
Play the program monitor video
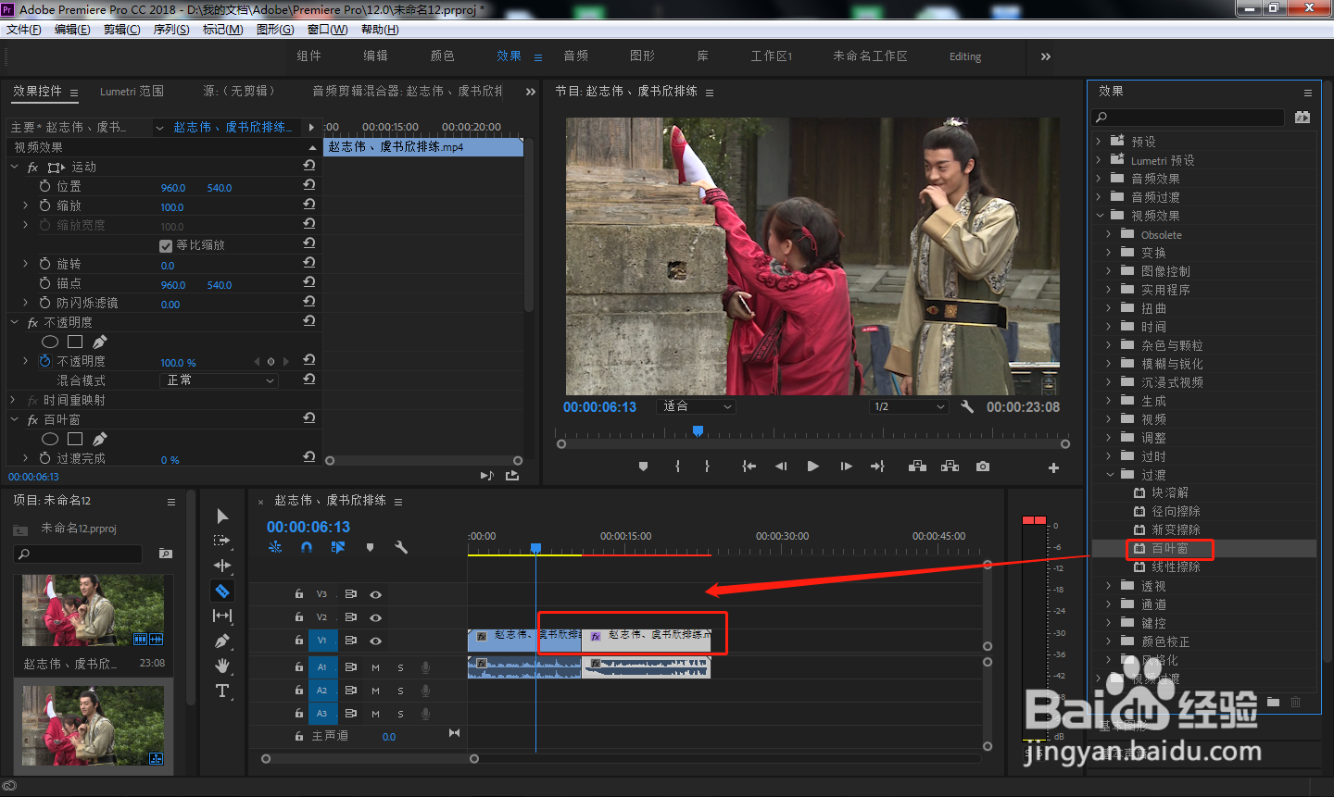tap(812, 467)
